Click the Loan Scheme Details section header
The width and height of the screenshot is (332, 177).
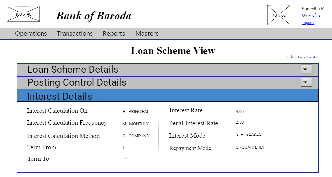click(x=167, y=70)
